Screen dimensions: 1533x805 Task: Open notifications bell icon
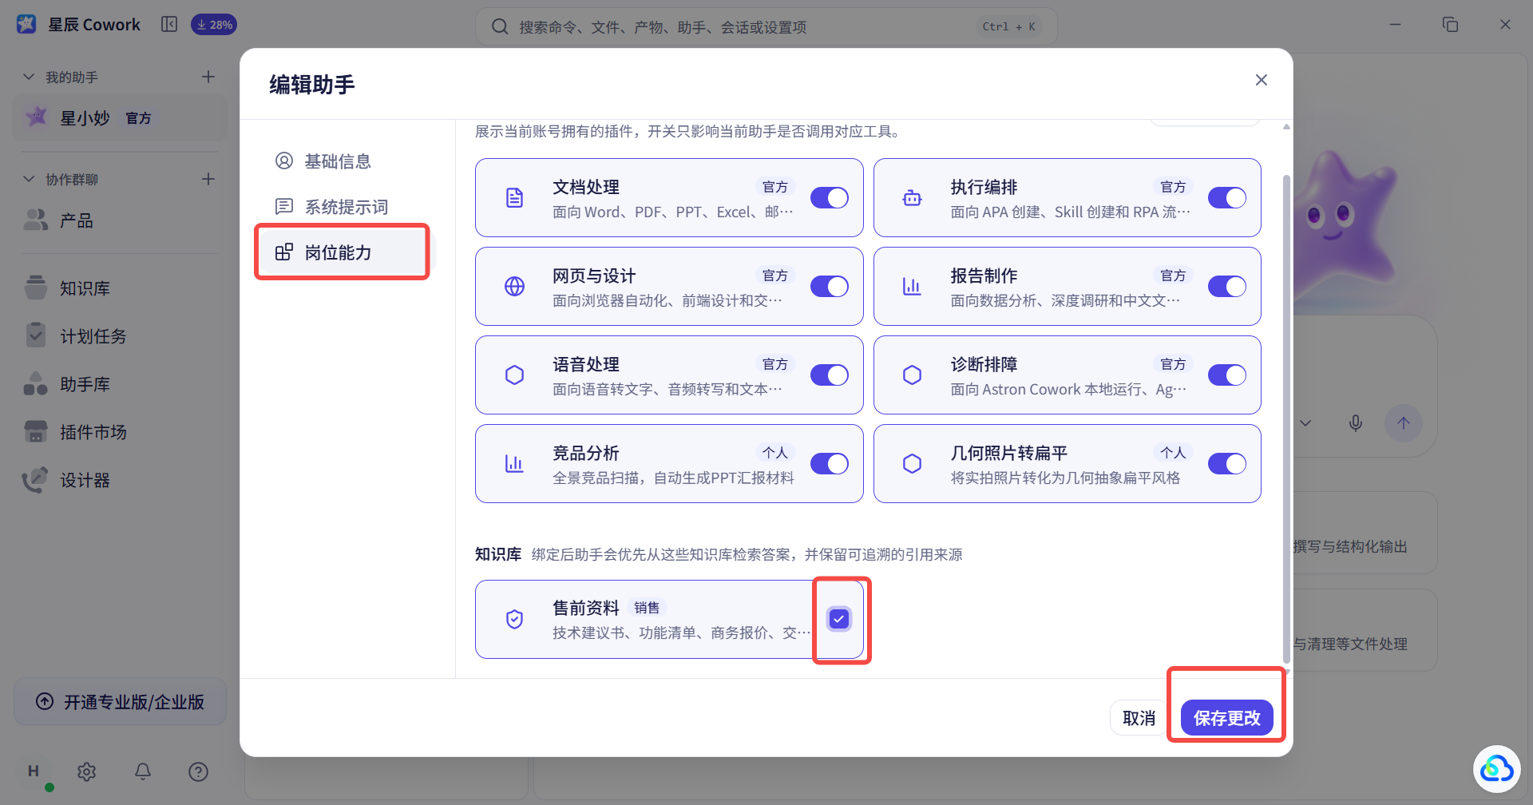click(x=143, y=771)
